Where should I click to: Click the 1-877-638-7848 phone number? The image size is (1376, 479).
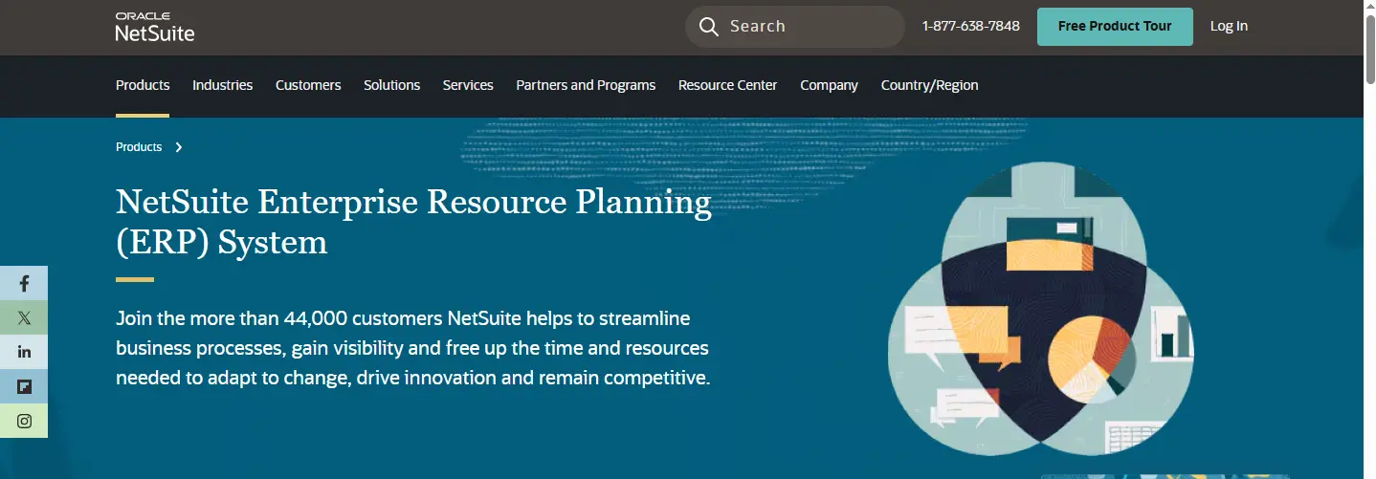click(x=970, y=27)
